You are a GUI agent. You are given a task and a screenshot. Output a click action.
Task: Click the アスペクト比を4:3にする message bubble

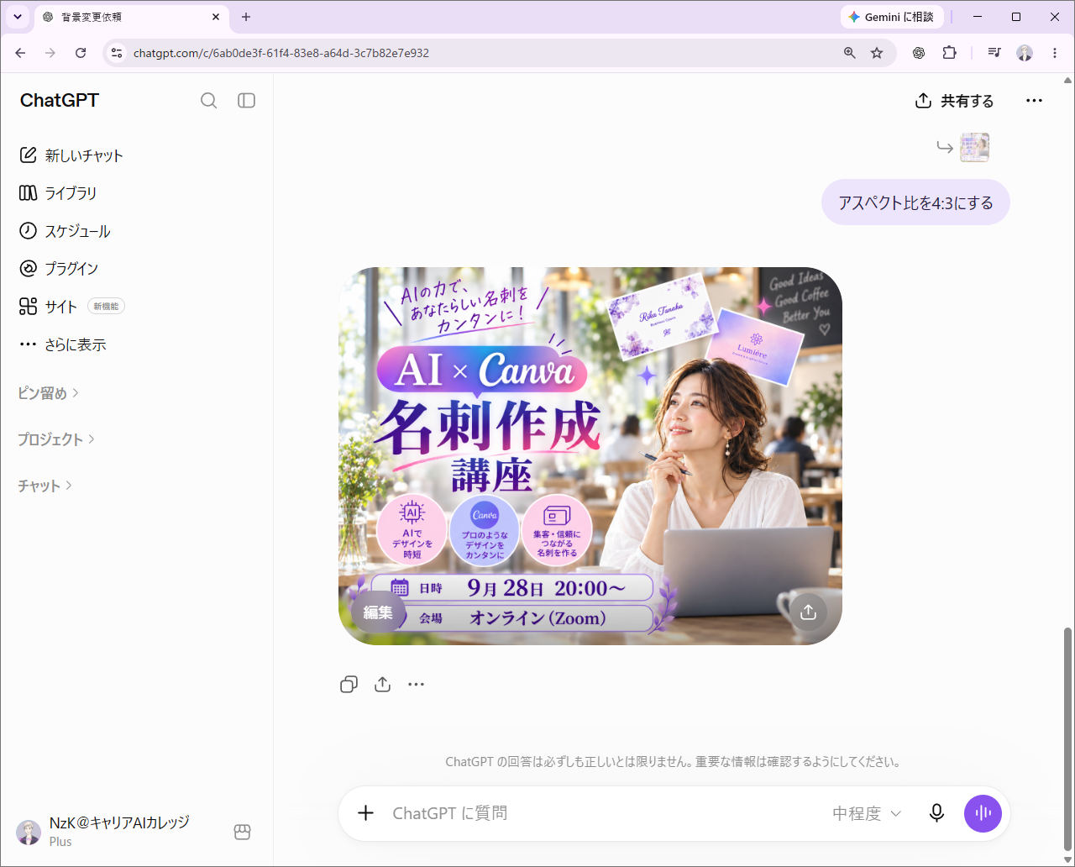click(x=915, y=202)
